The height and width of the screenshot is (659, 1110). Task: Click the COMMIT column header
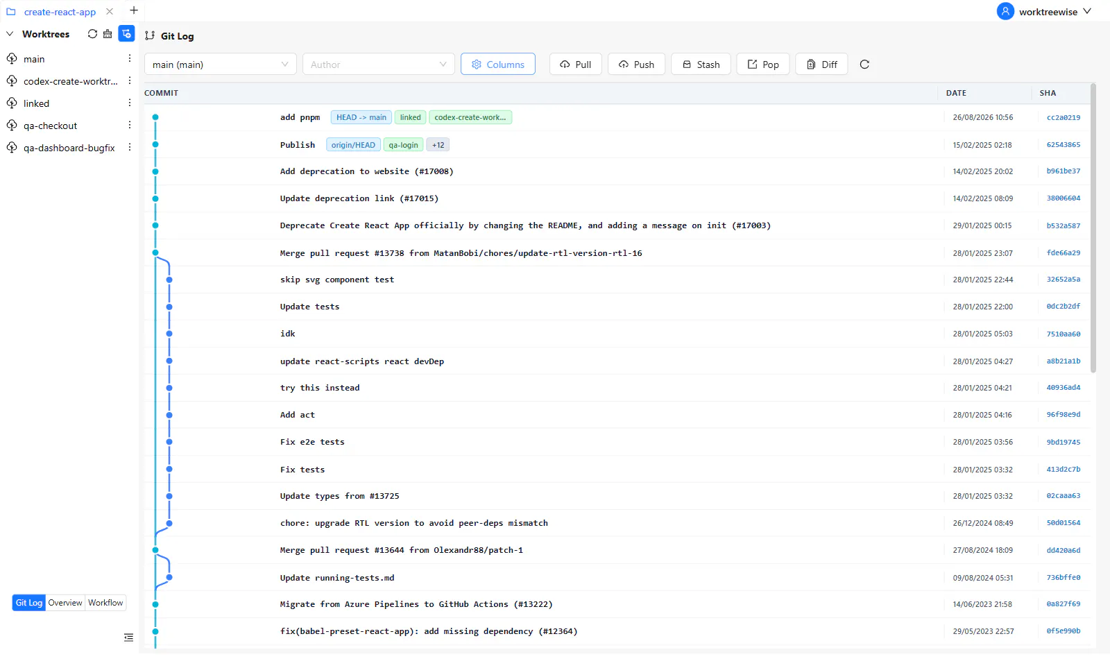[x=161, y=93]
